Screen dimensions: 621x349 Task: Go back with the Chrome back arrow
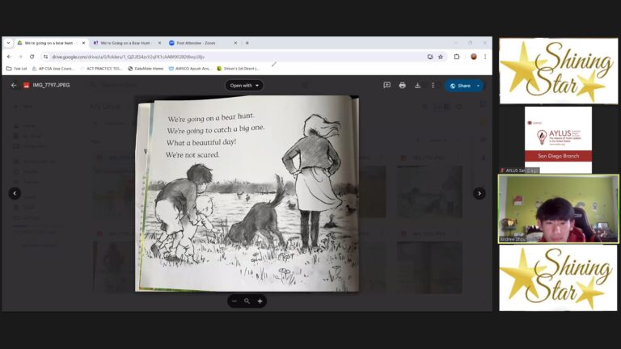coord(9,57)
